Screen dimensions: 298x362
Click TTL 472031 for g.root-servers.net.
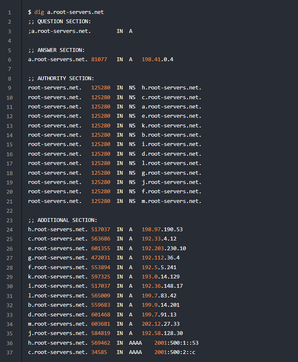tap(101, 258)
